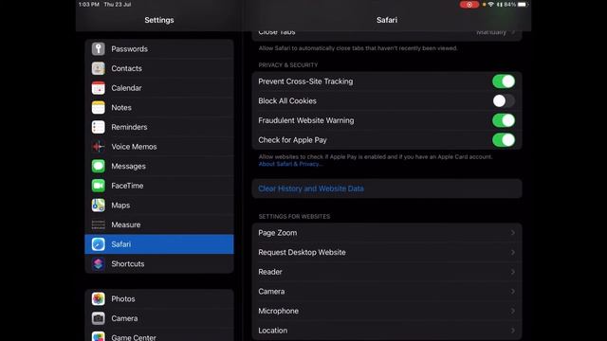Tap the Location label
Viewport: 607px width, 341px height.
click(273, 331)
